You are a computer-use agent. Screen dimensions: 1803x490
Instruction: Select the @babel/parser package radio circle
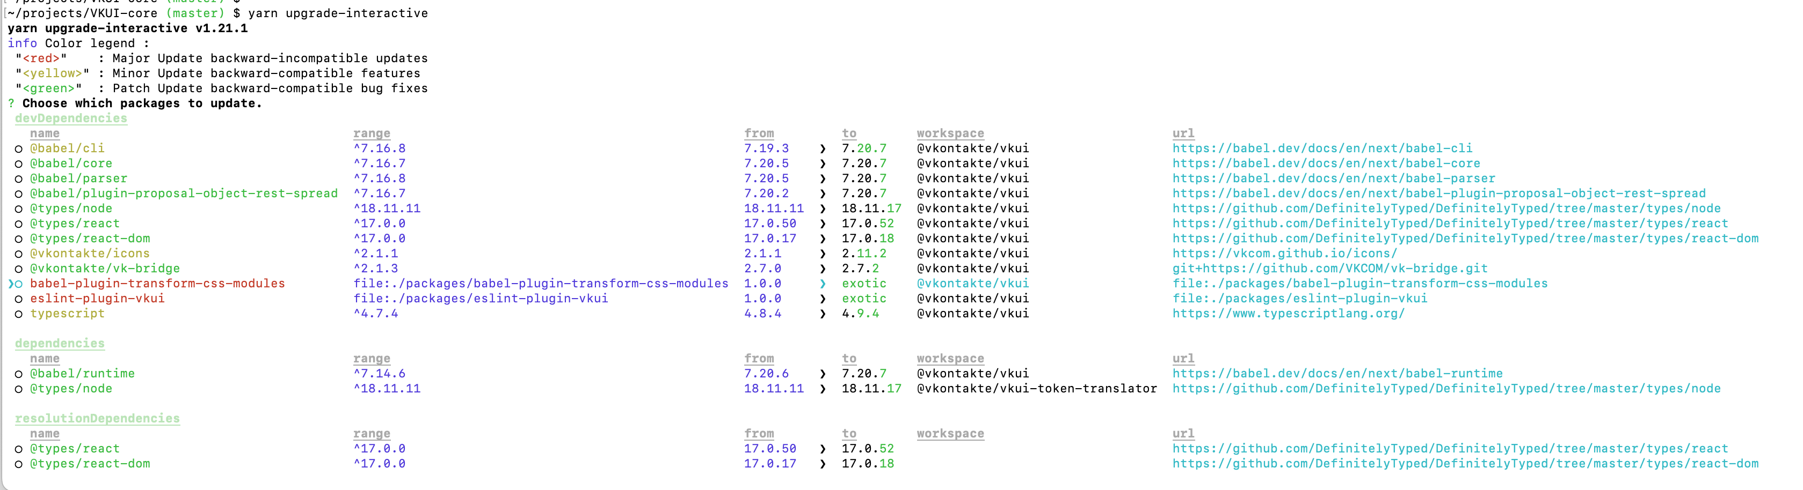click(19, 179)
